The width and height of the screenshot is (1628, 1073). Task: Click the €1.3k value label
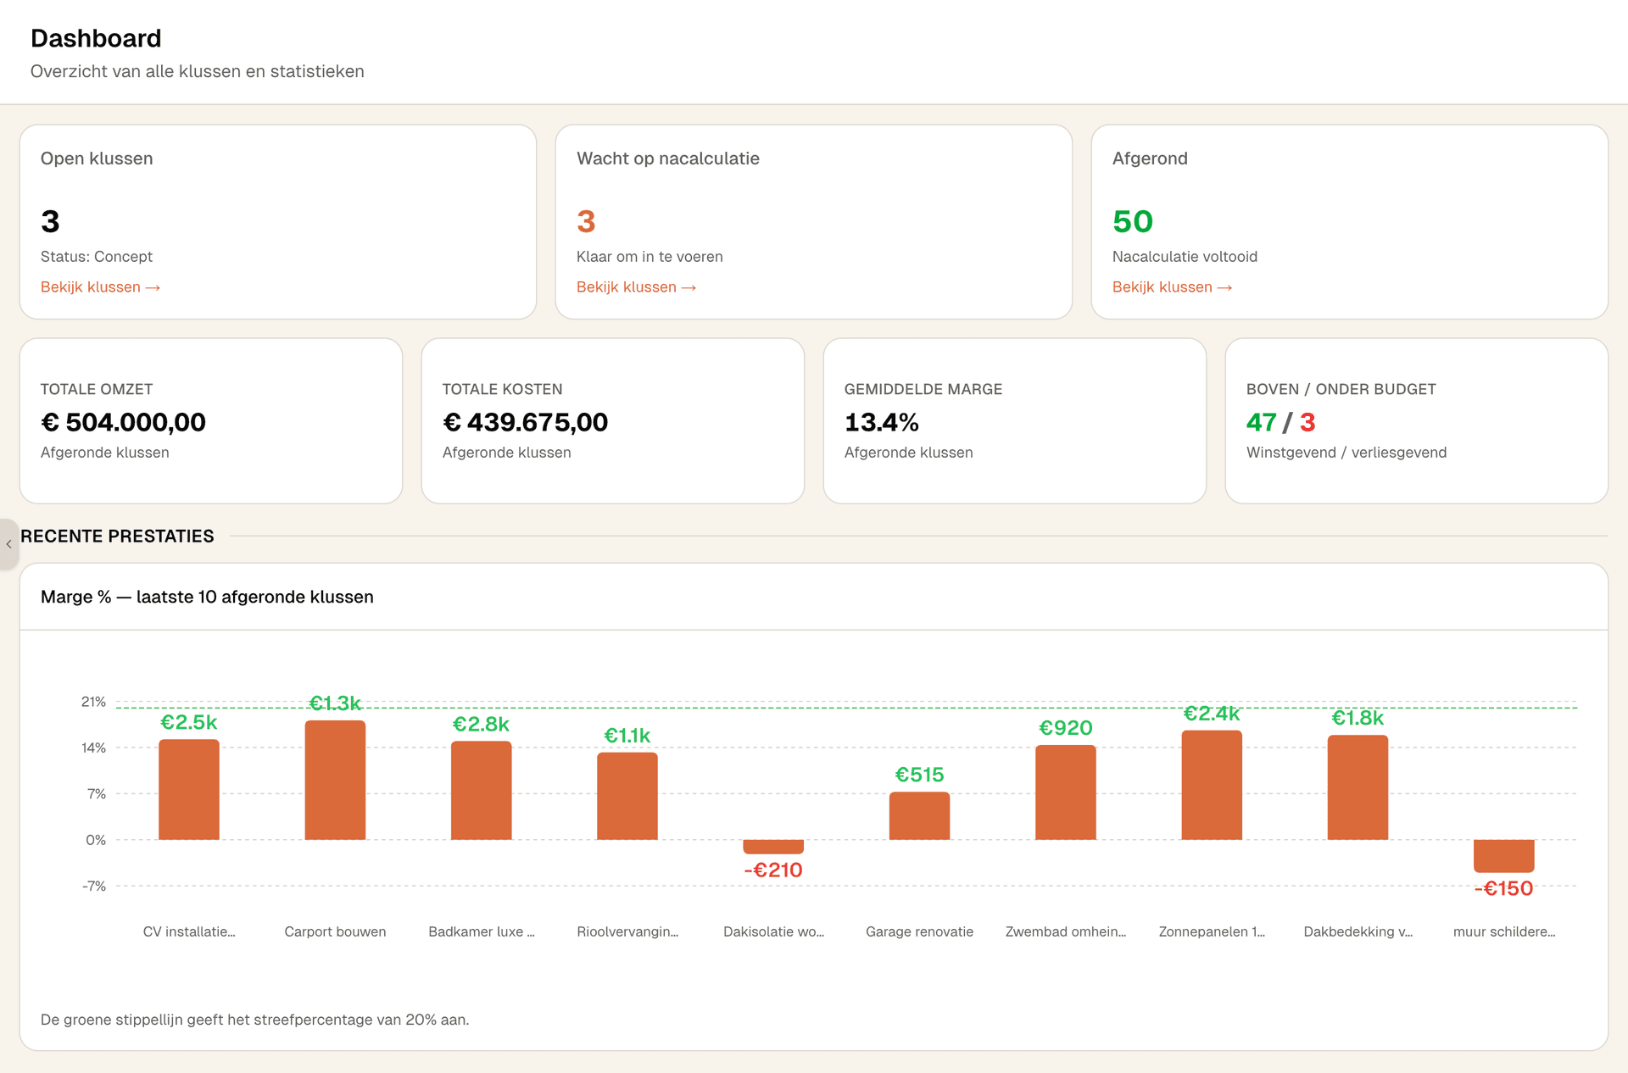[335, 703]
